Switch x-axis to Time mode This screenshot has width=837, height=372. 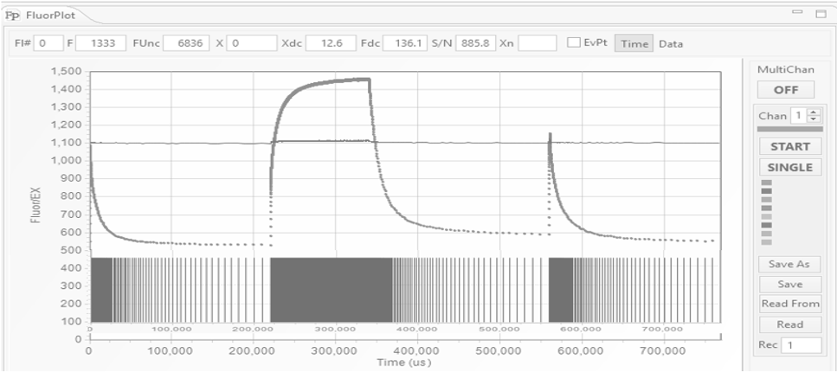[634, 43]
